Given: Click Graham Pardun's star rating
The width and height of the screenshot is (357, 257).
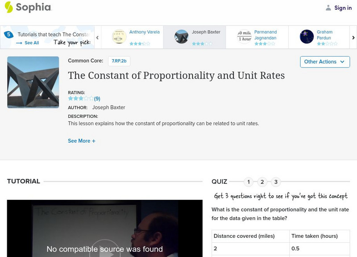Looking at the screenshot, I should coord(327,44).
